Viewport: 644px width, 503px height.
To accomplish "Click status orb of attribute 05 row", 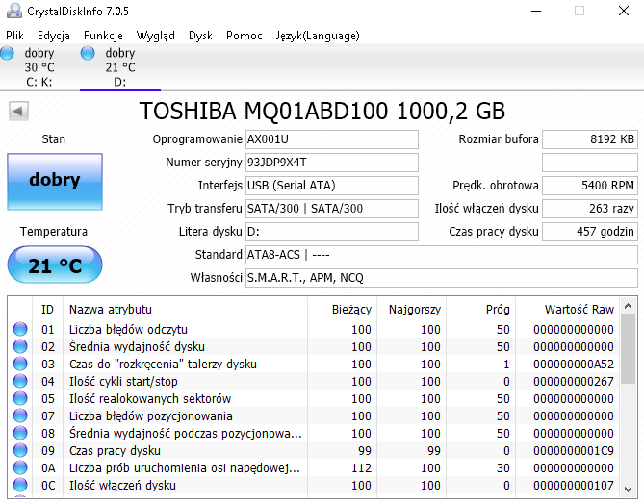I will (x=20, y=398).
